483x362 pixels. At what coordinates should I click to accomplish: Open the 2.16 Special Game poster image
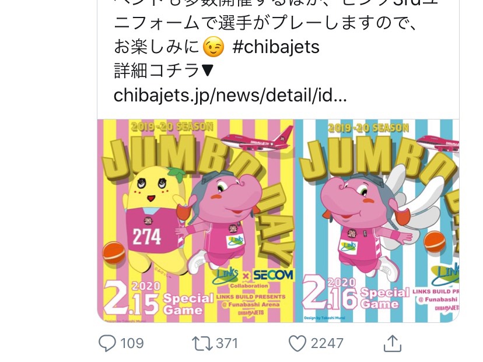click(377, 221)
